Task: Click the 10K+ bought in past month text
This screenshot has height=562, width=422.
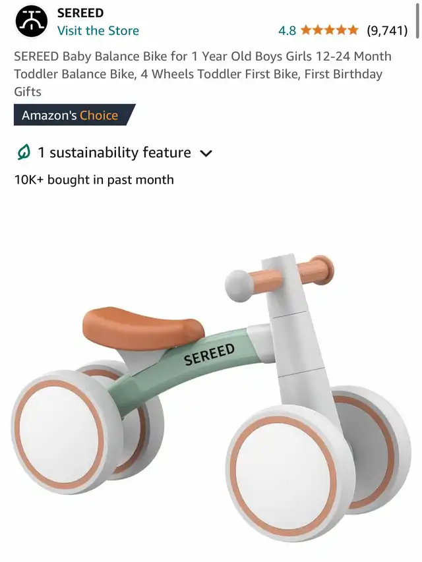Action: coord(94,180)
